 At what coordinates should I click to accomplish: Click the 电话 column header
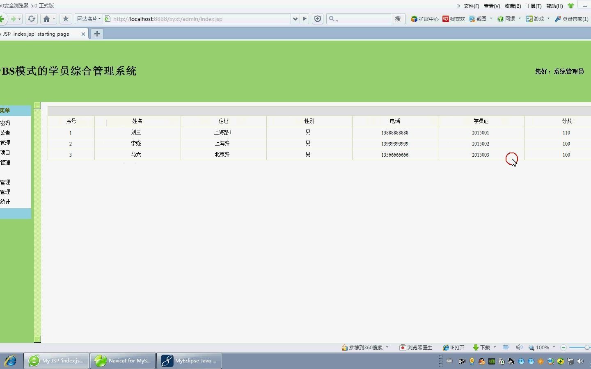click(x=395, y=121)
